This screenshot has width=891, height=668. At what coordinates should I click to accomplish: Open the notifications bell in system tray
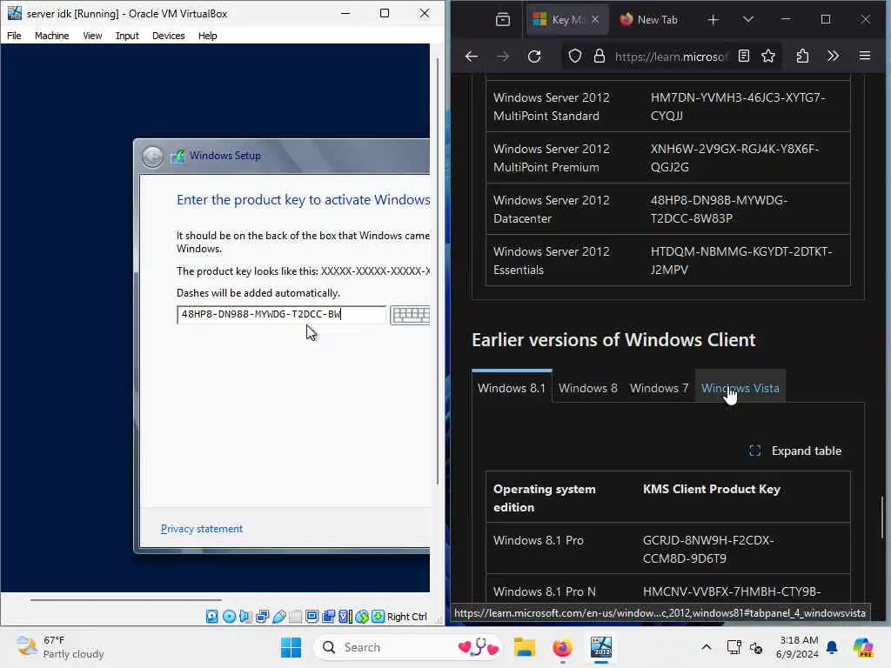[832, 647]
